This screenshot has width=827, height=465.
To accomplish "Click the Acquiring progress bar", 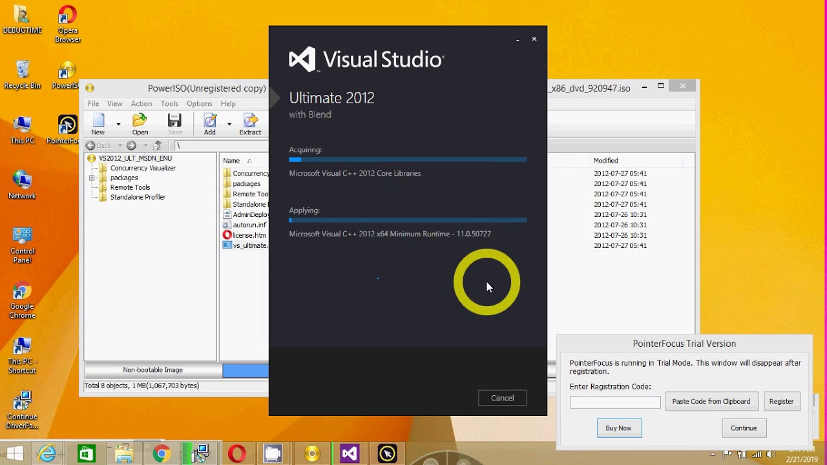I will point(408,160).
